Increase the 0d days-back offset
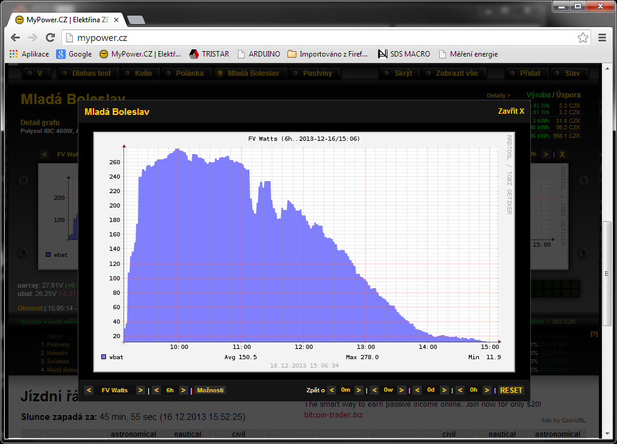 coord(444,390)
